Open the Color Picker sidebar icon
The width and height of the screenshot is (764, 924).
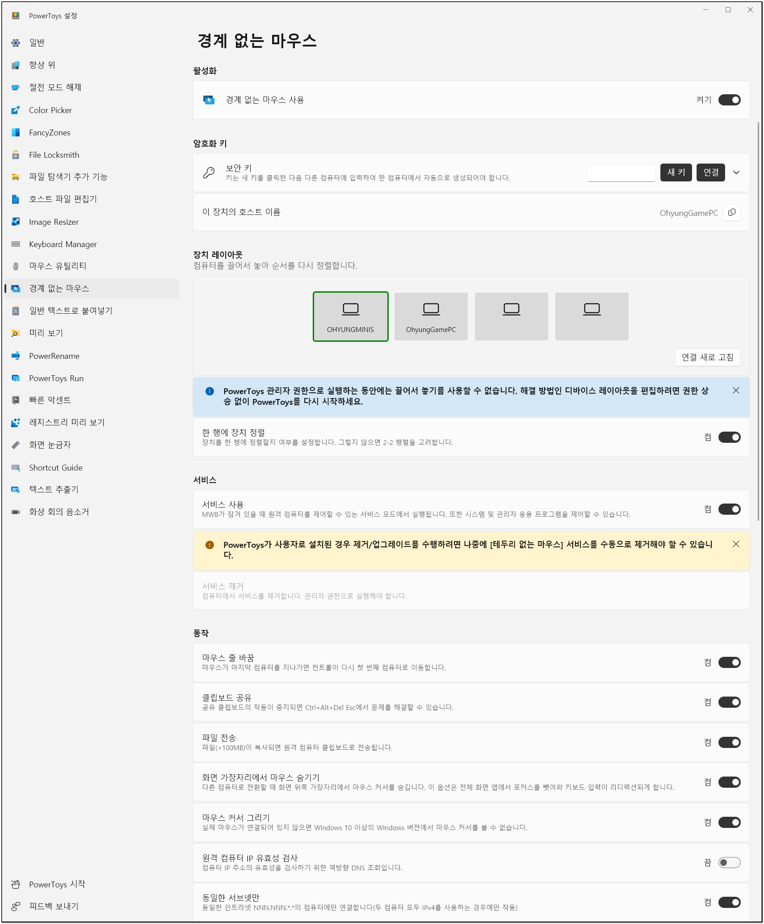coord(16,110)
